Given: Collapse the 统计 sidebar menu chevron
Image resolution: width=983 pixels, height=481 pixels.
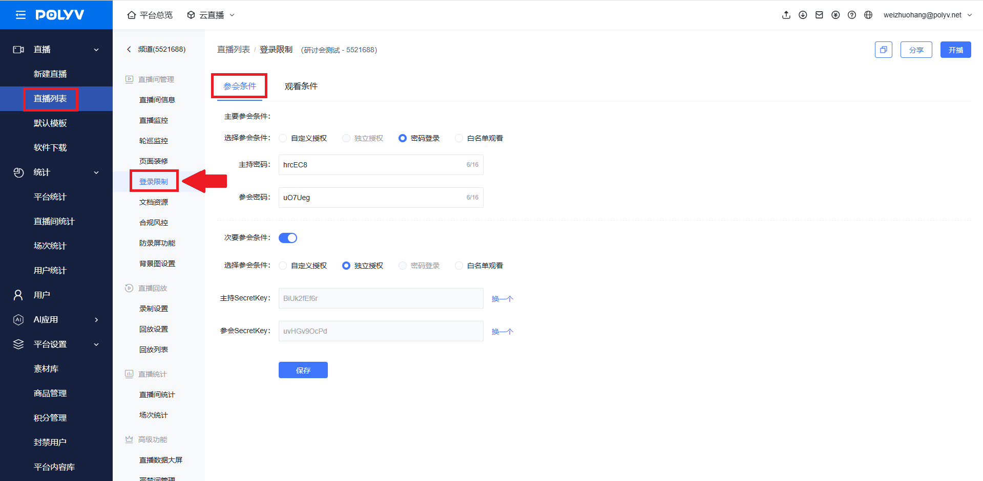Looking at the screenshot, I should (x=96, y=172).
